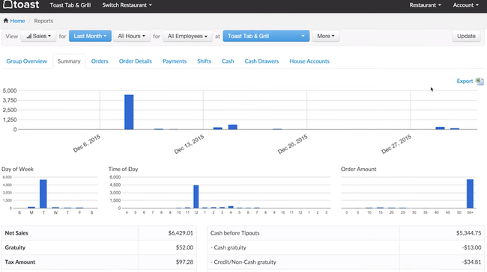Click the Export link
This screenshot has width=487, height=272.
pyautogui.click(x=465, y=81)
